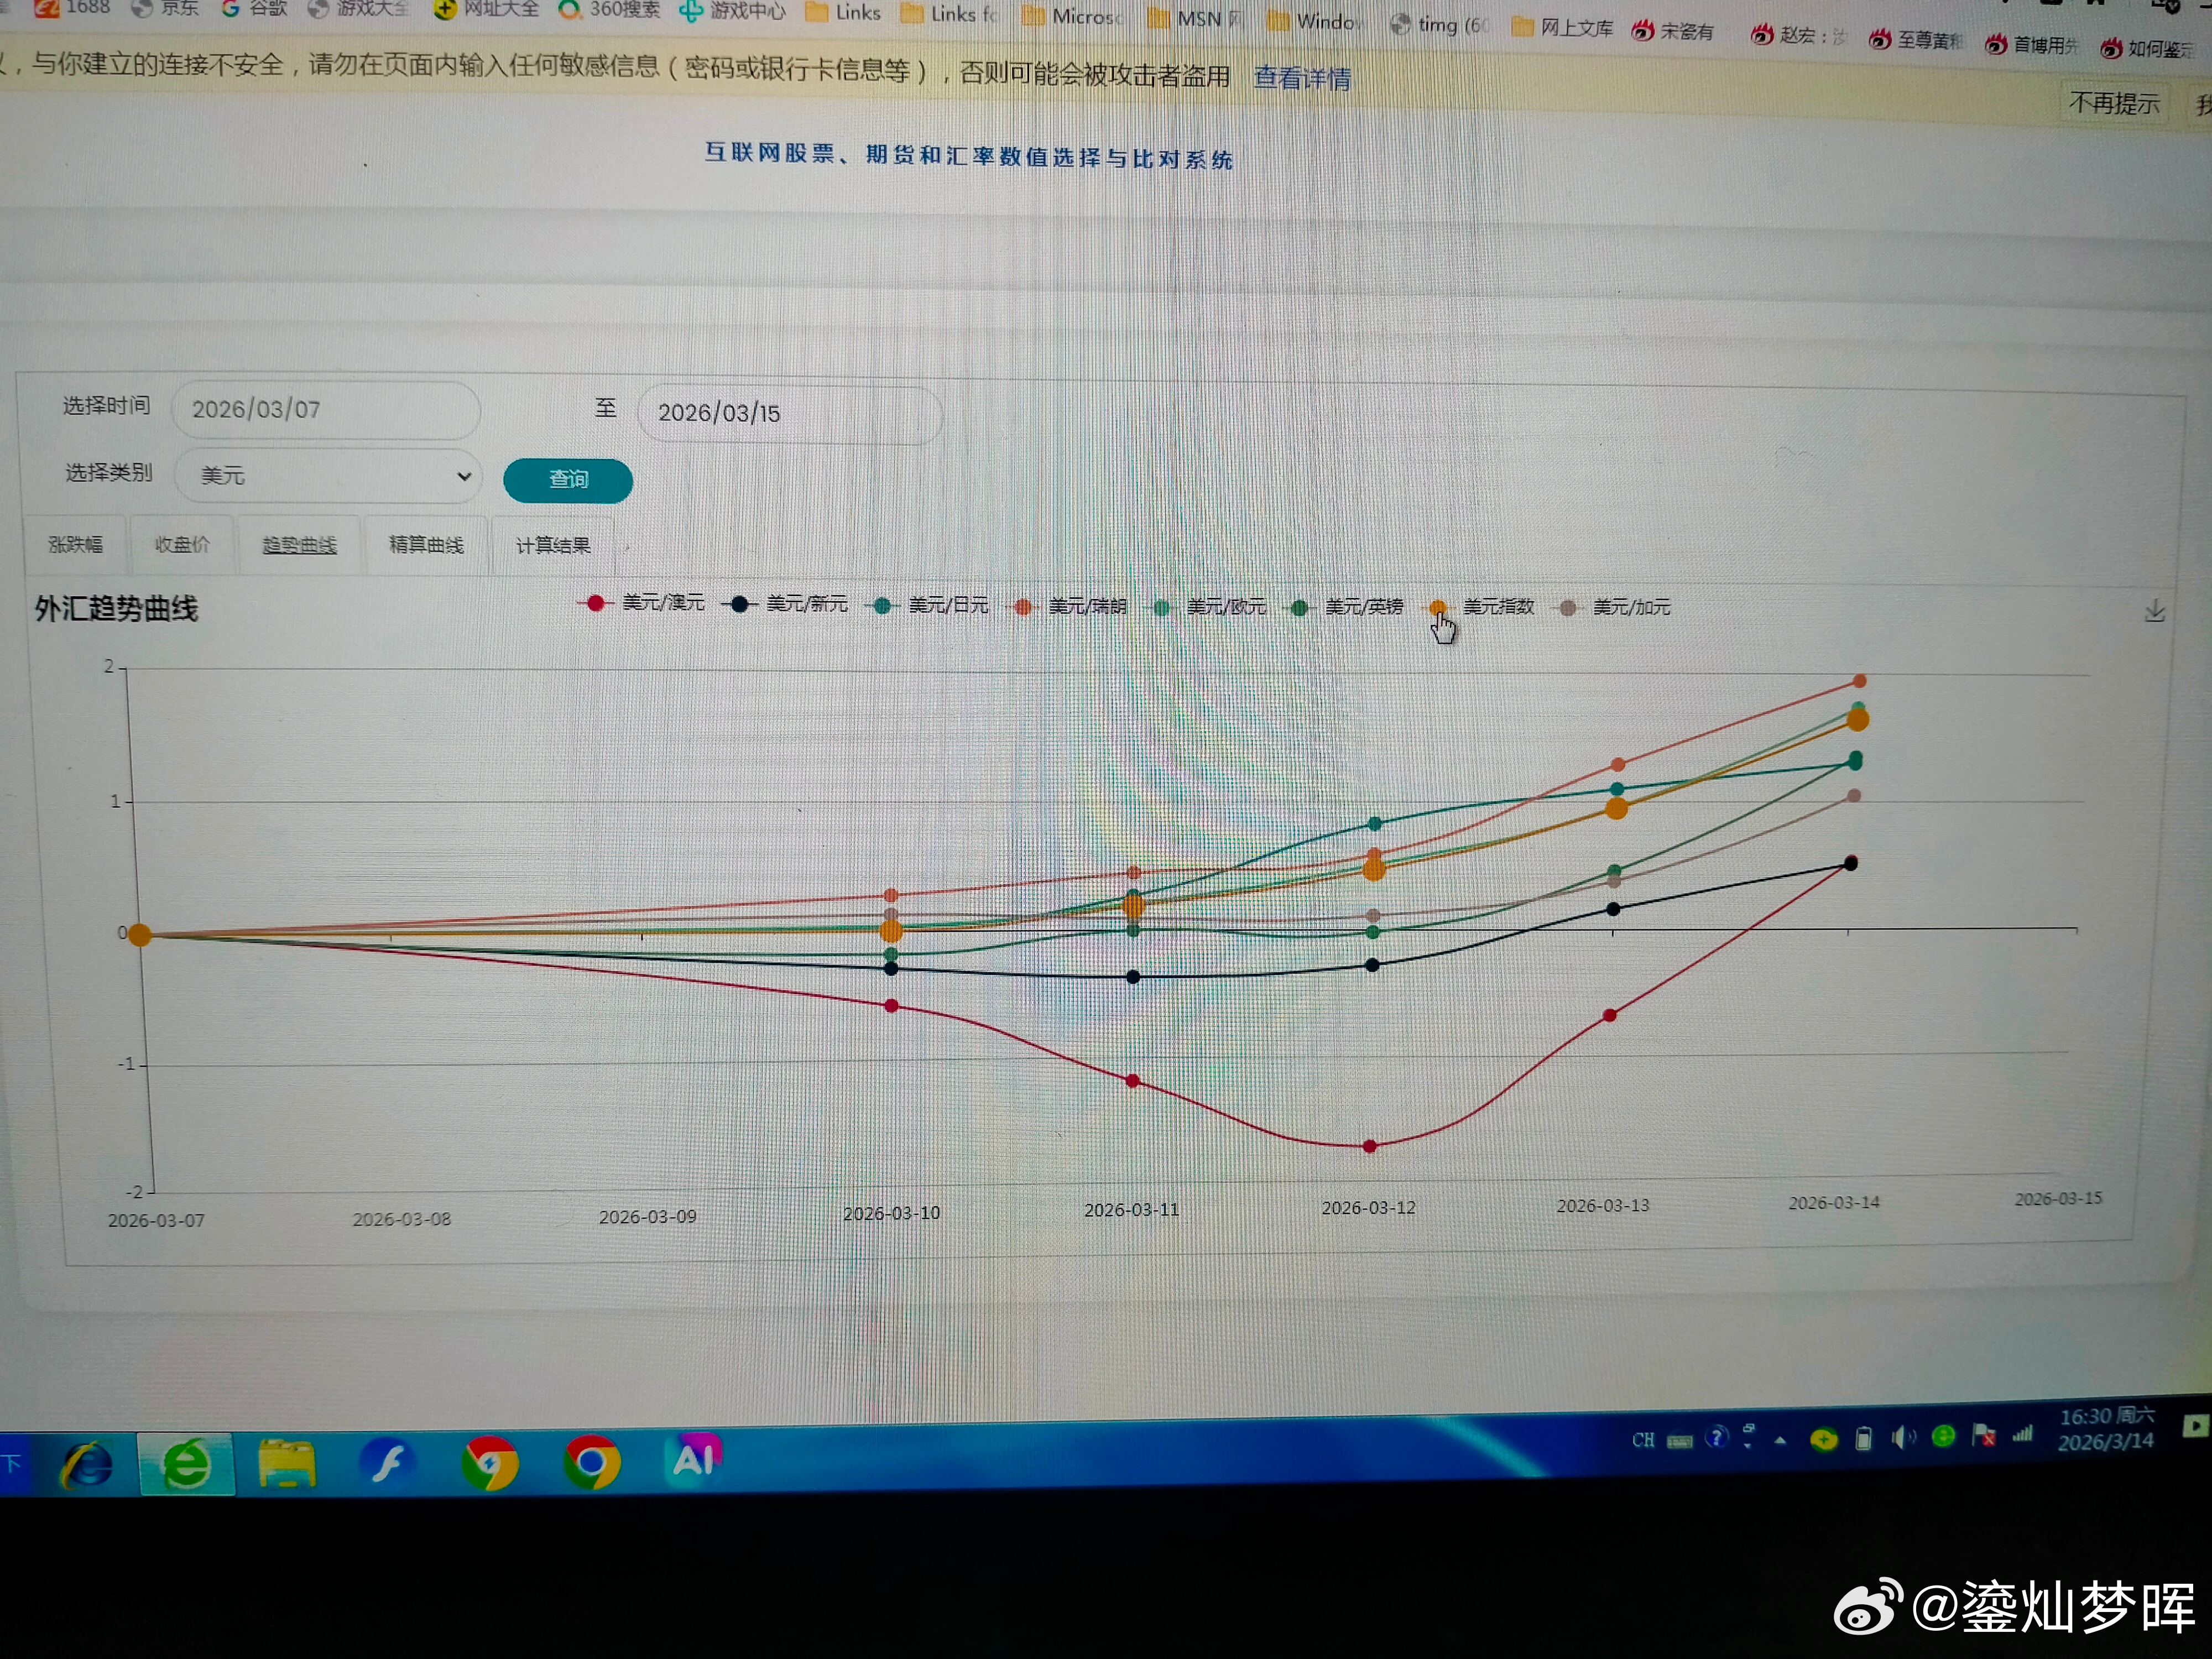Open the 360 browser taskbar icon
Viewport: 2212px width, 1659px height.
click(187, 1465)
